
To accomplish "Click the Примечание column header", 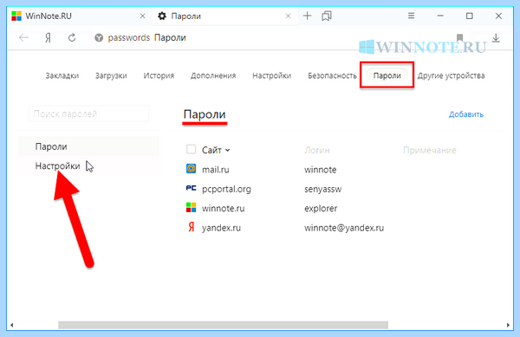I will click(430, 151).
